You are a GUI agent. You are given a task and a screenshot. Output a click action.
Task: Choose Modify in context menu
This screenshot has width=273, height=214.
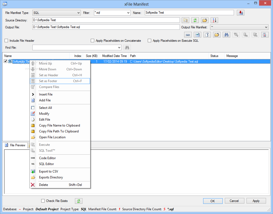click(x=60, y=114)
